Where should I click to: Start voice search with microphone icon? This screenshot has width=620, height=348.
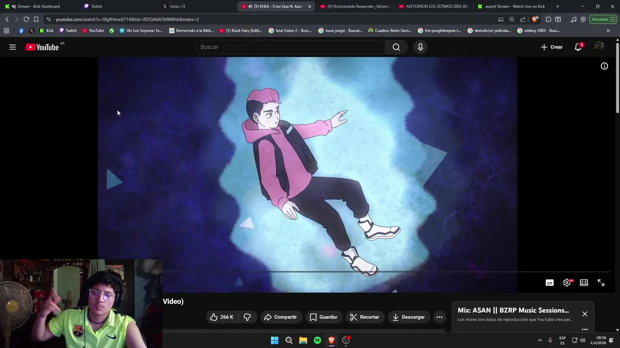tap(420, 47)
